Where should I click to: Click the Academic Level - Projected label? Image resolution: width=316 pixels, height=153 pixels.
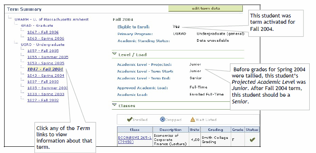click(x=144, y=65)
